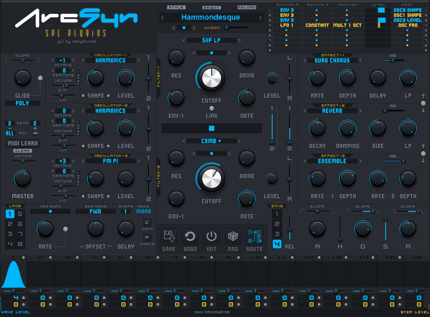Adjust the unison slider

(236, 27)
